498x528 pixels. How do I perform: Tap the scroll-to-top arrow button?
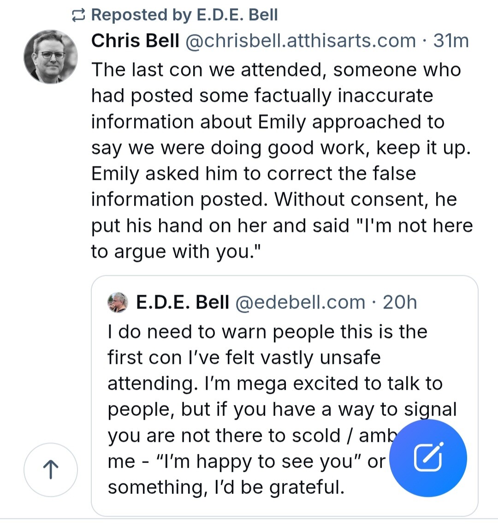[x=51, y=470]
